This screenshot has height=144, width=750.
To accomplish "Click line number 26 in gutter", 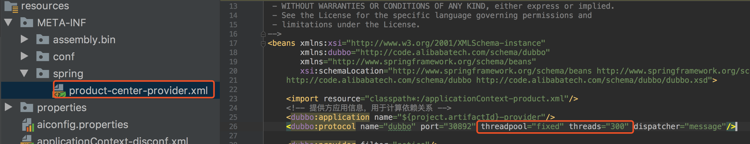I will pyautogui.click(x=233, y=127).
